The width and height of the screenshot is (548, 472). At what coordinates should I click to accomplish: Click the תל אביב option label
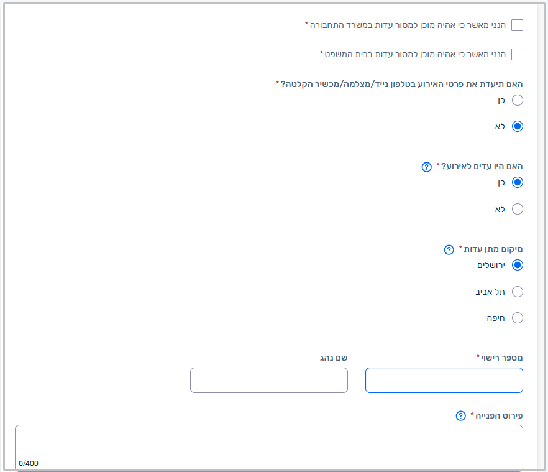490,292
